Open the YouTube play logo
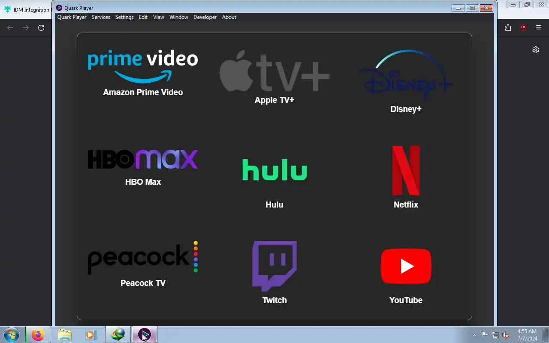 click(406, 266)
